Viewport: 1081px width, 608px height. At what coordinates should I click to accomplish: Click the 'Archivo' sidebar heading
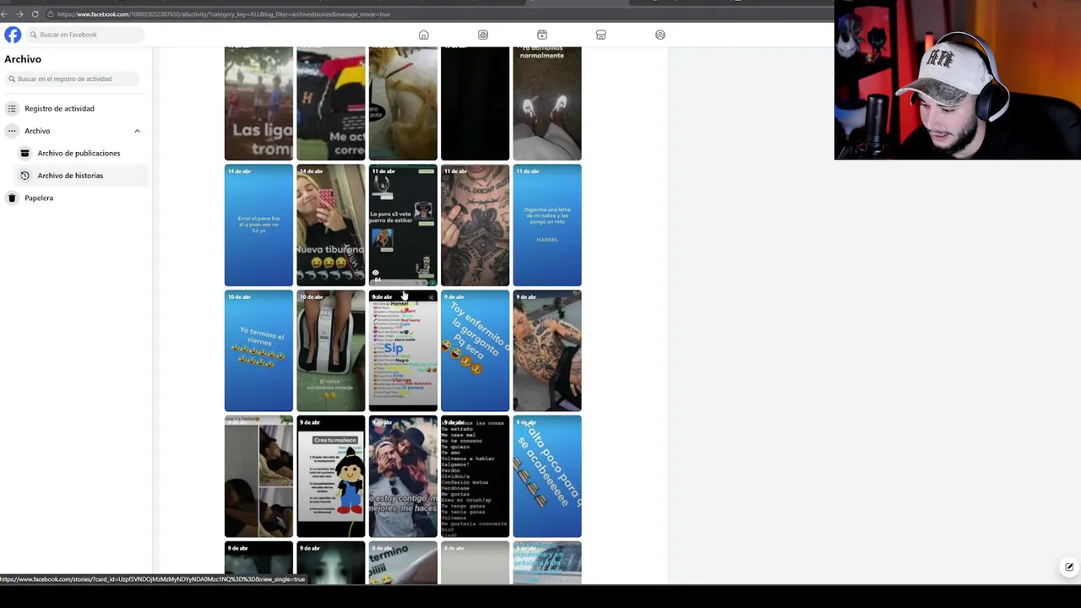[23, 59]
